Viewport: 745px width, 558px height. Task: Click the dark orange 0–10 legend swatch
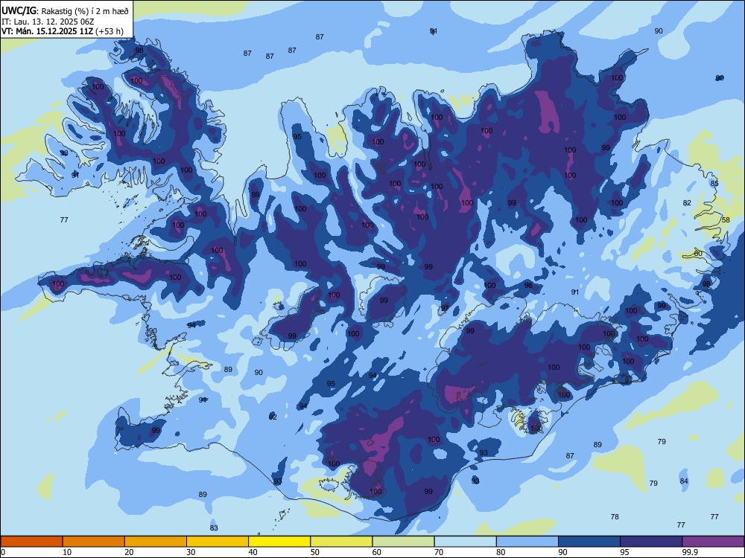click(31, 542)
